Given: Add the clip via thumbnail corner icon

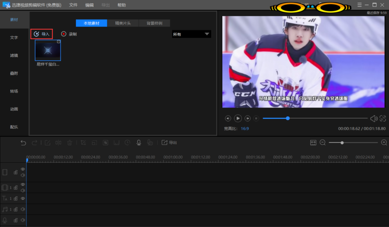Looking at the screenshot, I should 59,42.
